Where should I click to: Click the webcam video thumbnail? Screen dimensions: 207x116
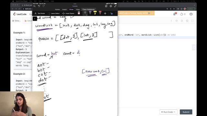click(22, 104)
